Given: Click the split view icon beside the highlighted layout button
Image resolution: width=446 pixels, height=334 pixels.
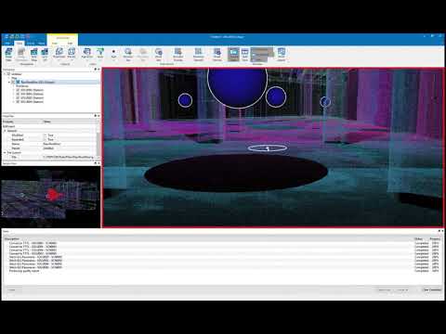Looking at the screenshot, I should click(245, 54).
